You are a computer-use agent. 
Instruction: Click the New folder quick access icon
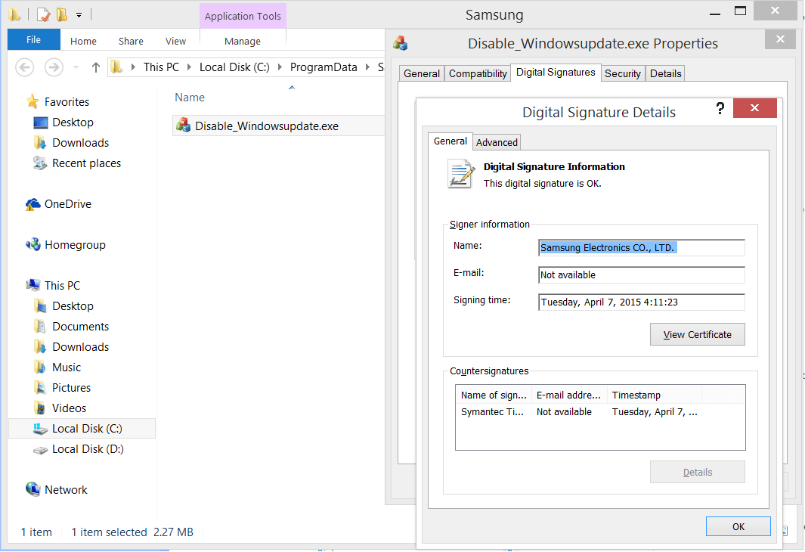click(x=62, y=15)
